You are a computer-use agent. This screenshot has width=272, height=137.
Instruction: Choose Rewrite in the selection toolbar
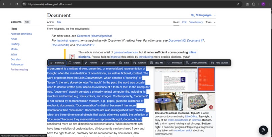coord(91,63)
